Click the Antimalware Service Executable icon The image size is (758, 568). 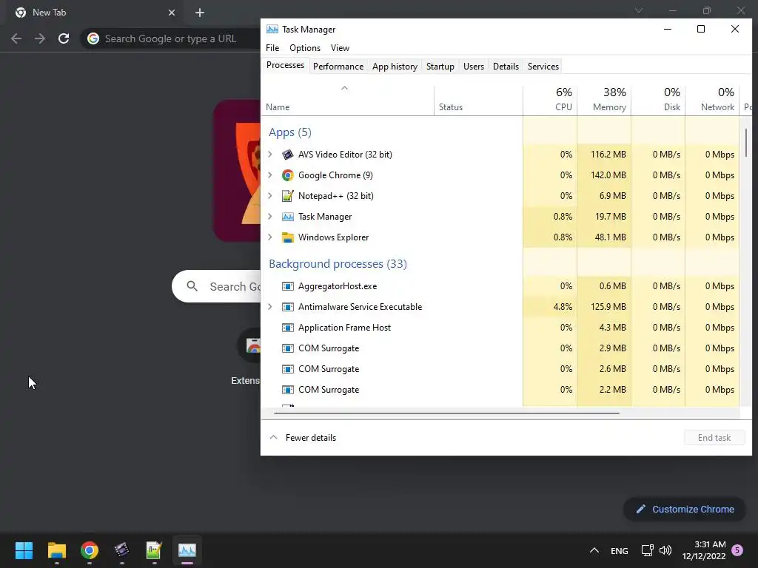pos(288,307)
